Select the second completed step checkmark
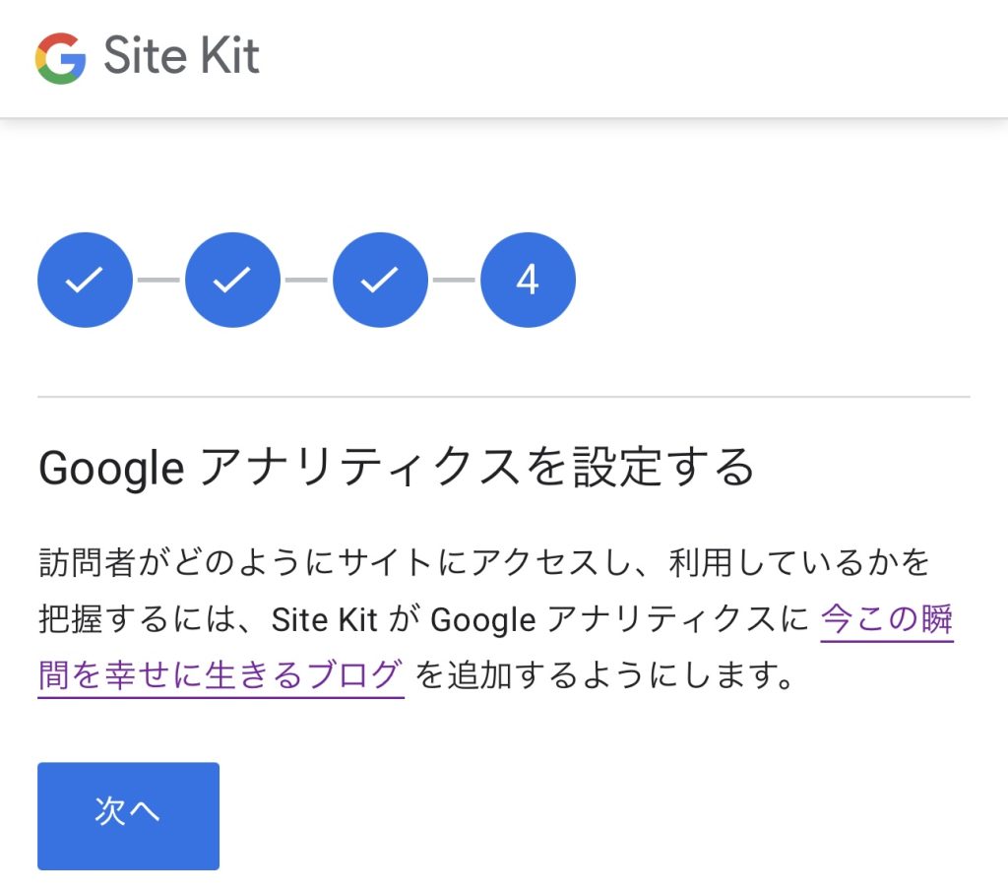This screenshot has height=893, width=1008. click(x=232, y=280)
